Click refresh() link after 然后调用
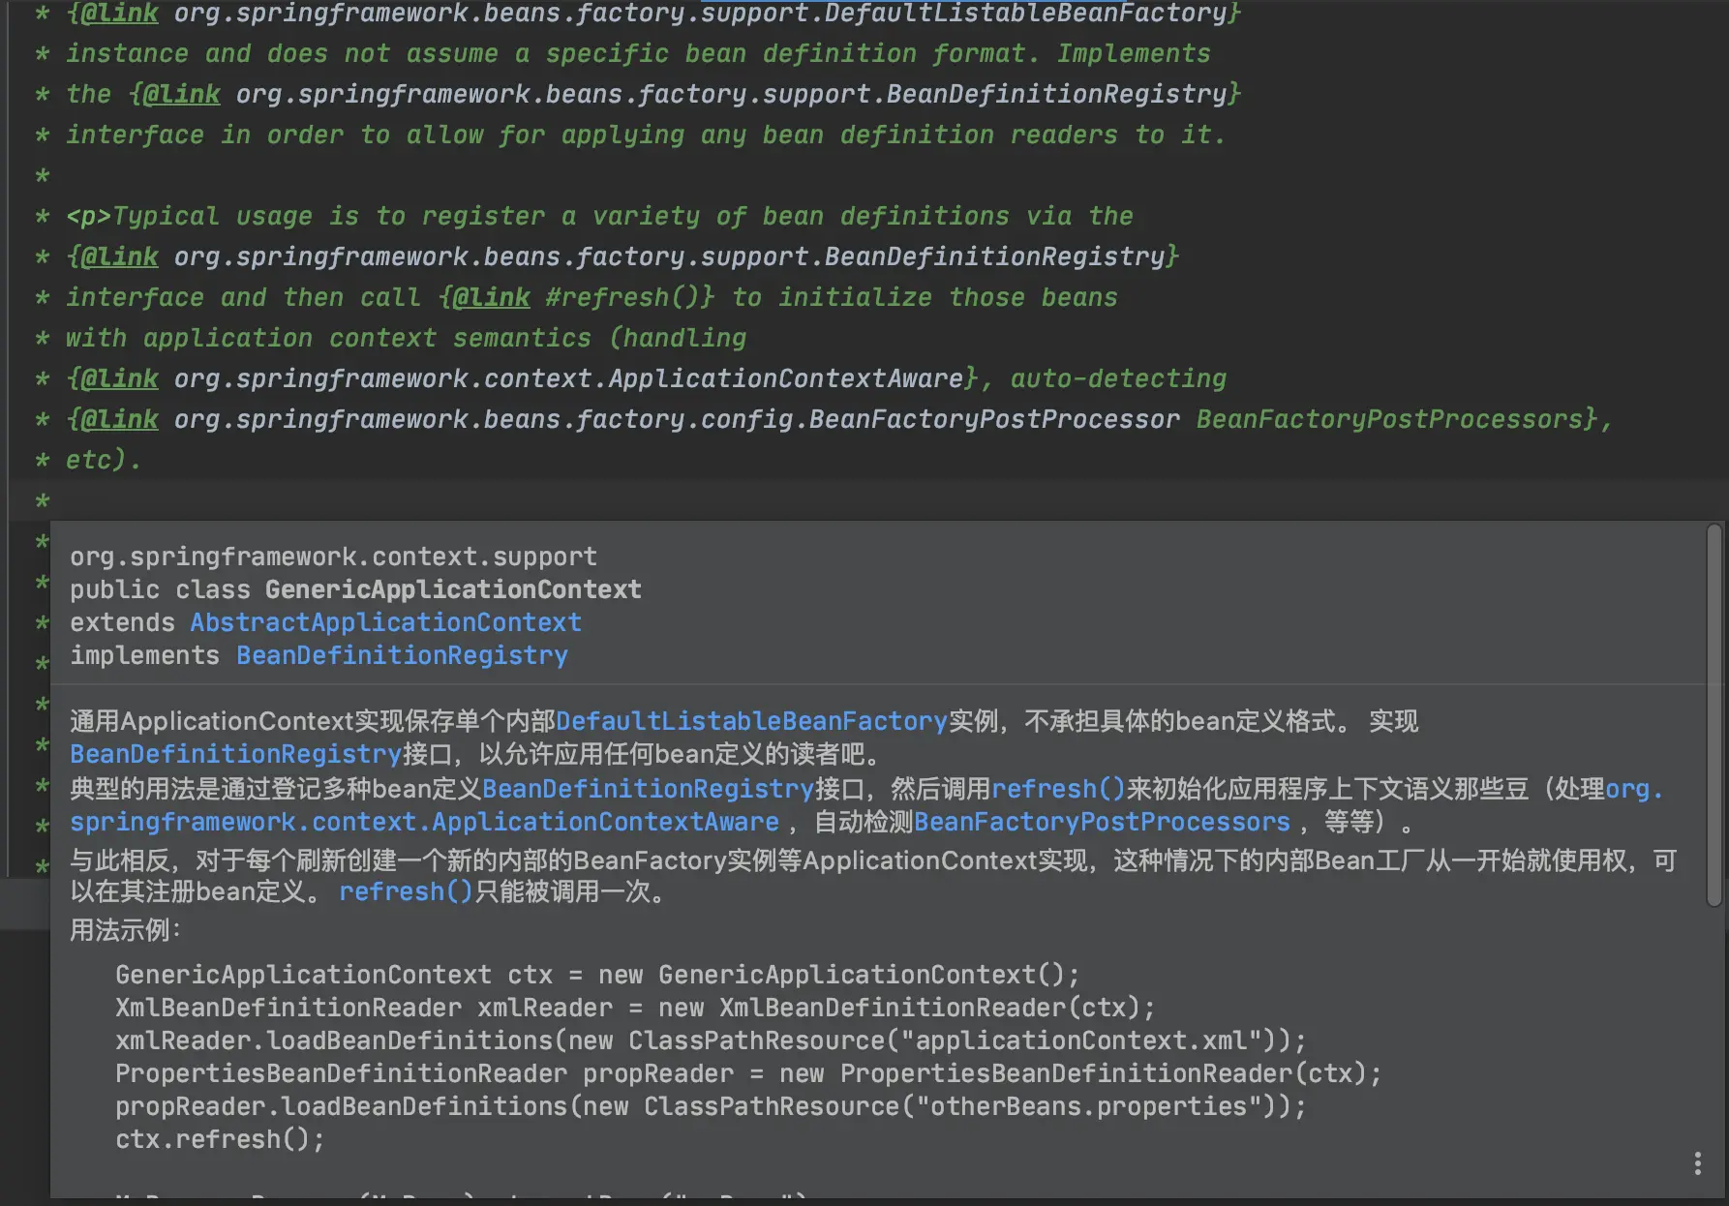The width and height of the screenshot is (1729, 1206). [1058, 789]
